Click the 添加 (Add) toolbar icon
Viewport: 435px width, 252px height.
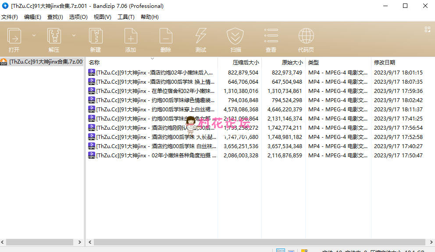tap(131, 36)
